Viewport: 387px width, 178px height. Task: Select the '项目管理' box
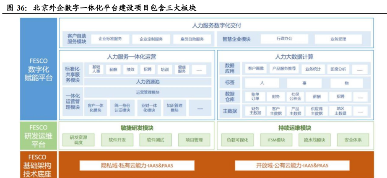pos(194,140)
